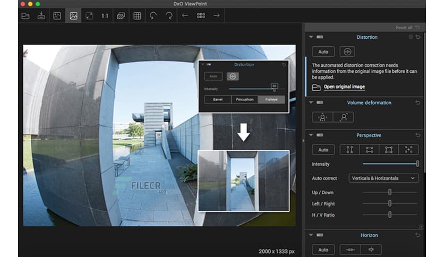Click the Reset all button
The image size is (444, 257).
(407, 28)
